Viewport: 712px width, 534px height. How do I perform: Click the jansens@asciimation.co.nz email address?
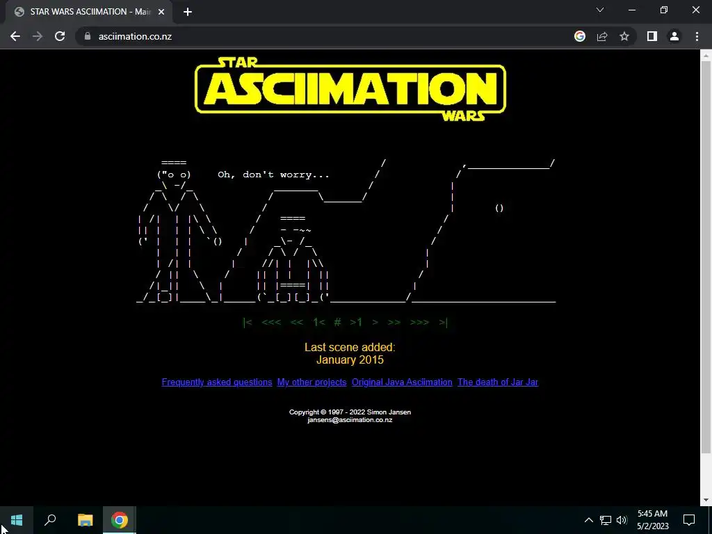click(350, 420)
